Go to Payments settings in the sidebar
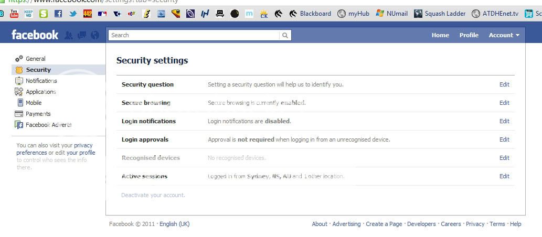 click(x=38, y=114)
